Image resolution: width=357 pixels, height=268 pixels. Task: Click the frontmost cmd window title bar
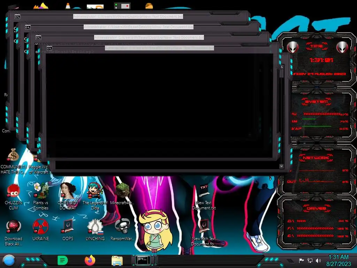pos(159,48)
